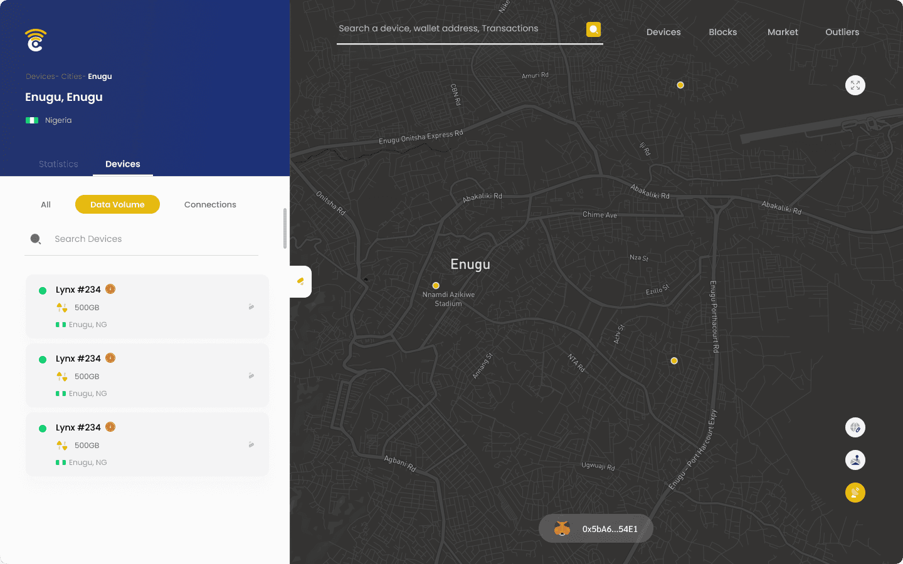Click 500GB value on third Lynx card
This screenshot has width=903, height=564.
87,446
